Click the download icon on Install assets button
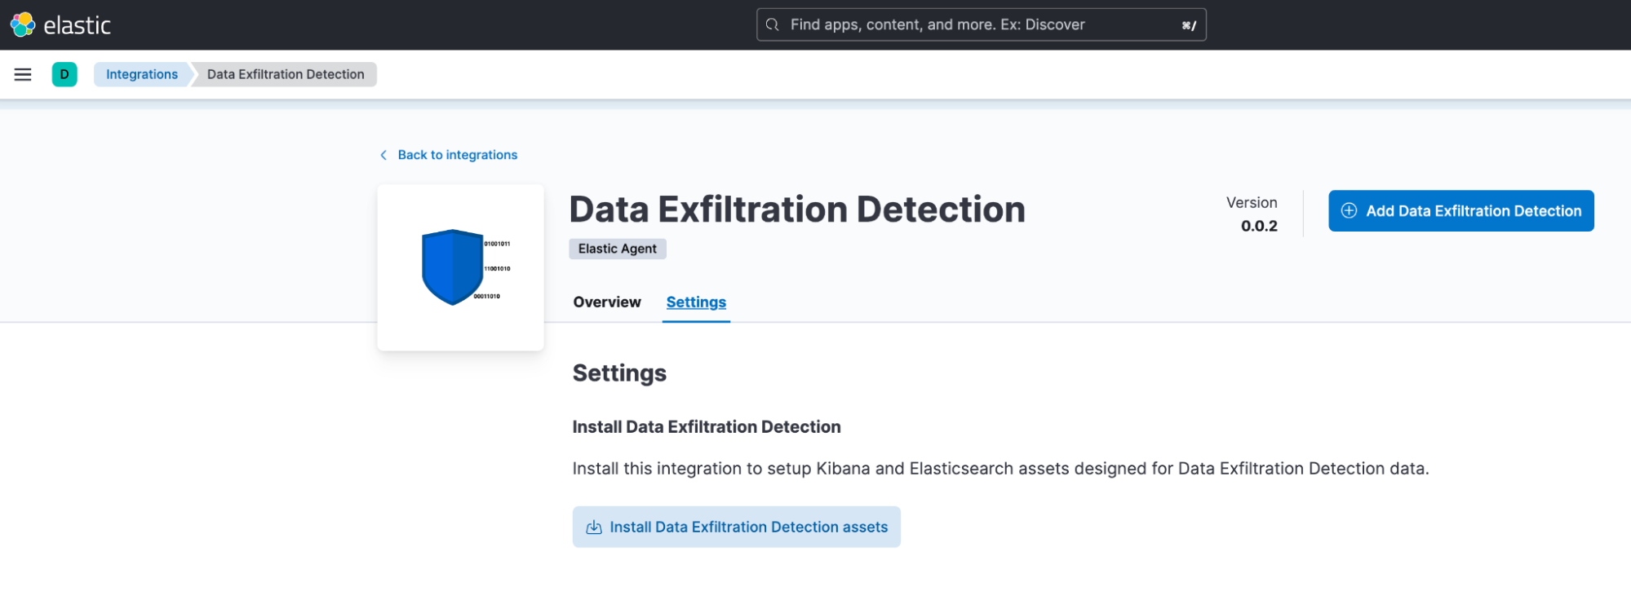 click(594, 527)
